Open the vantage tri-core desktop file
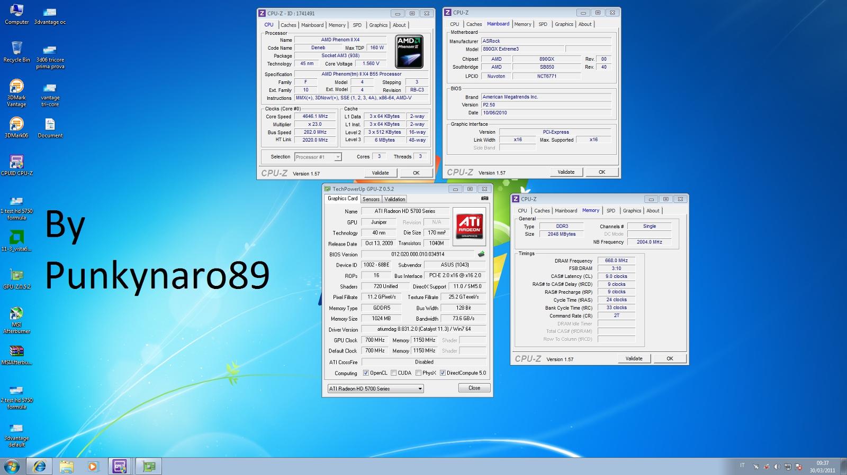Image resolution: width=847 pixels, height=475 pixels. coord(50,93)
